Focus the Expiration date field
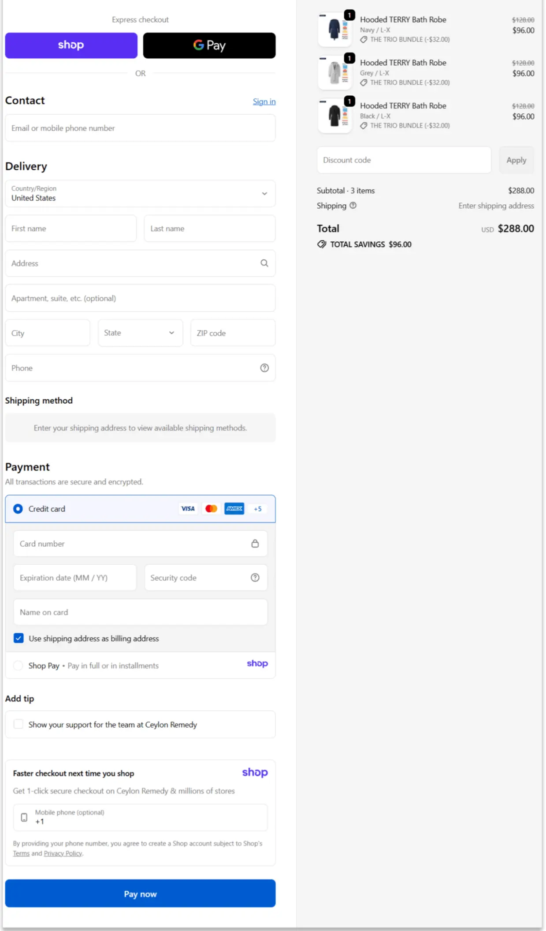 pos(75,578)
